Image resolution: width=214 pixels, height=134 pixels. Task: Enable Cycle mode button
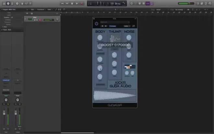pyautogui.click(x=131, y=4)
